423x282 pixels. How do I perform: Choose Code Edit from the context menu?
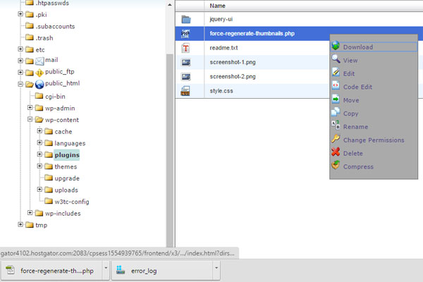tap(374, 87)
